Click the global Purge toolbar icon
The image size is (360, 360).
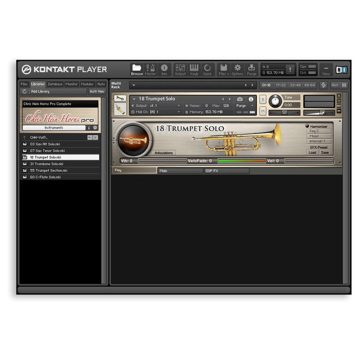point(252,69)
